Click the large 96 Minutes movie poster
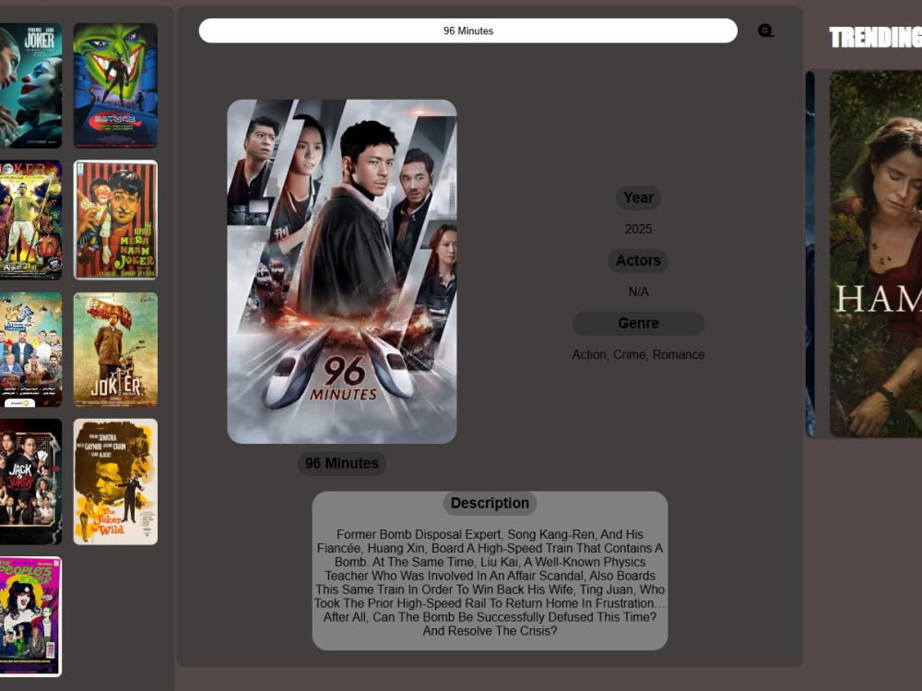Screen dimensions: 922x691 [x=342, y=271]
